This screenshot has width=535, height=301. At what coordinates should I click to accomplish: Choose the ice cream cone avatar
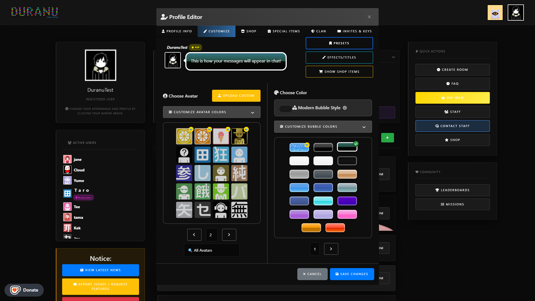(221, 136)
